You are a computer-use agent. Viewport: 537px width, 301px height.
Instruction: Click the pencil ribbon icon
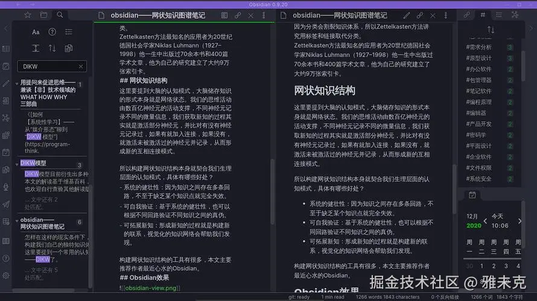click(6, 83)
